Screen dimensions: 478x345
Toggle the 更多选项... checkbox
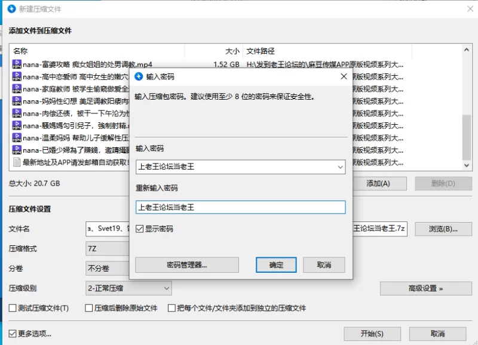[x=13, y=334]
